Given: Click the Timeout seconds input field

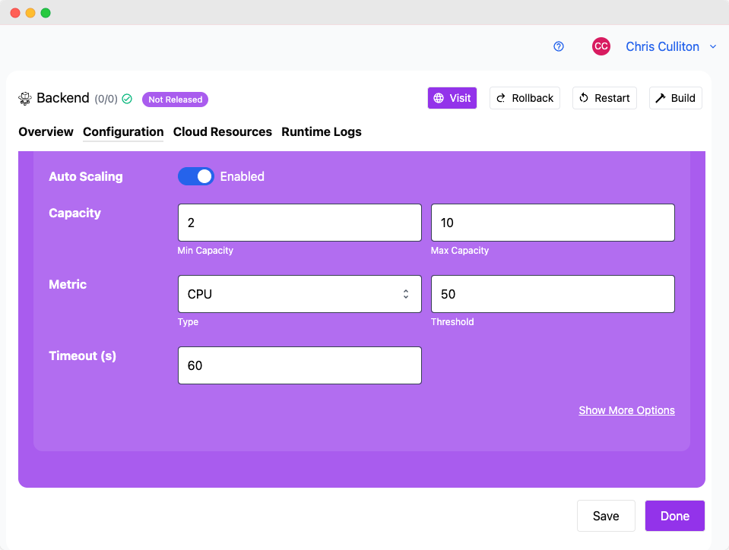Looking at the screenshot, I should point(300,365).
